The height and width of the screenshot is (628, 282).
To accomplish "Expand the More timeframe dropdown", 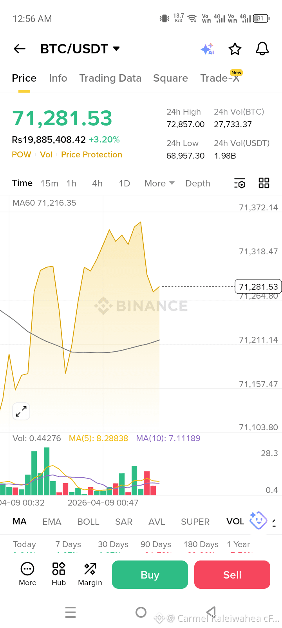I will [159, 183].
